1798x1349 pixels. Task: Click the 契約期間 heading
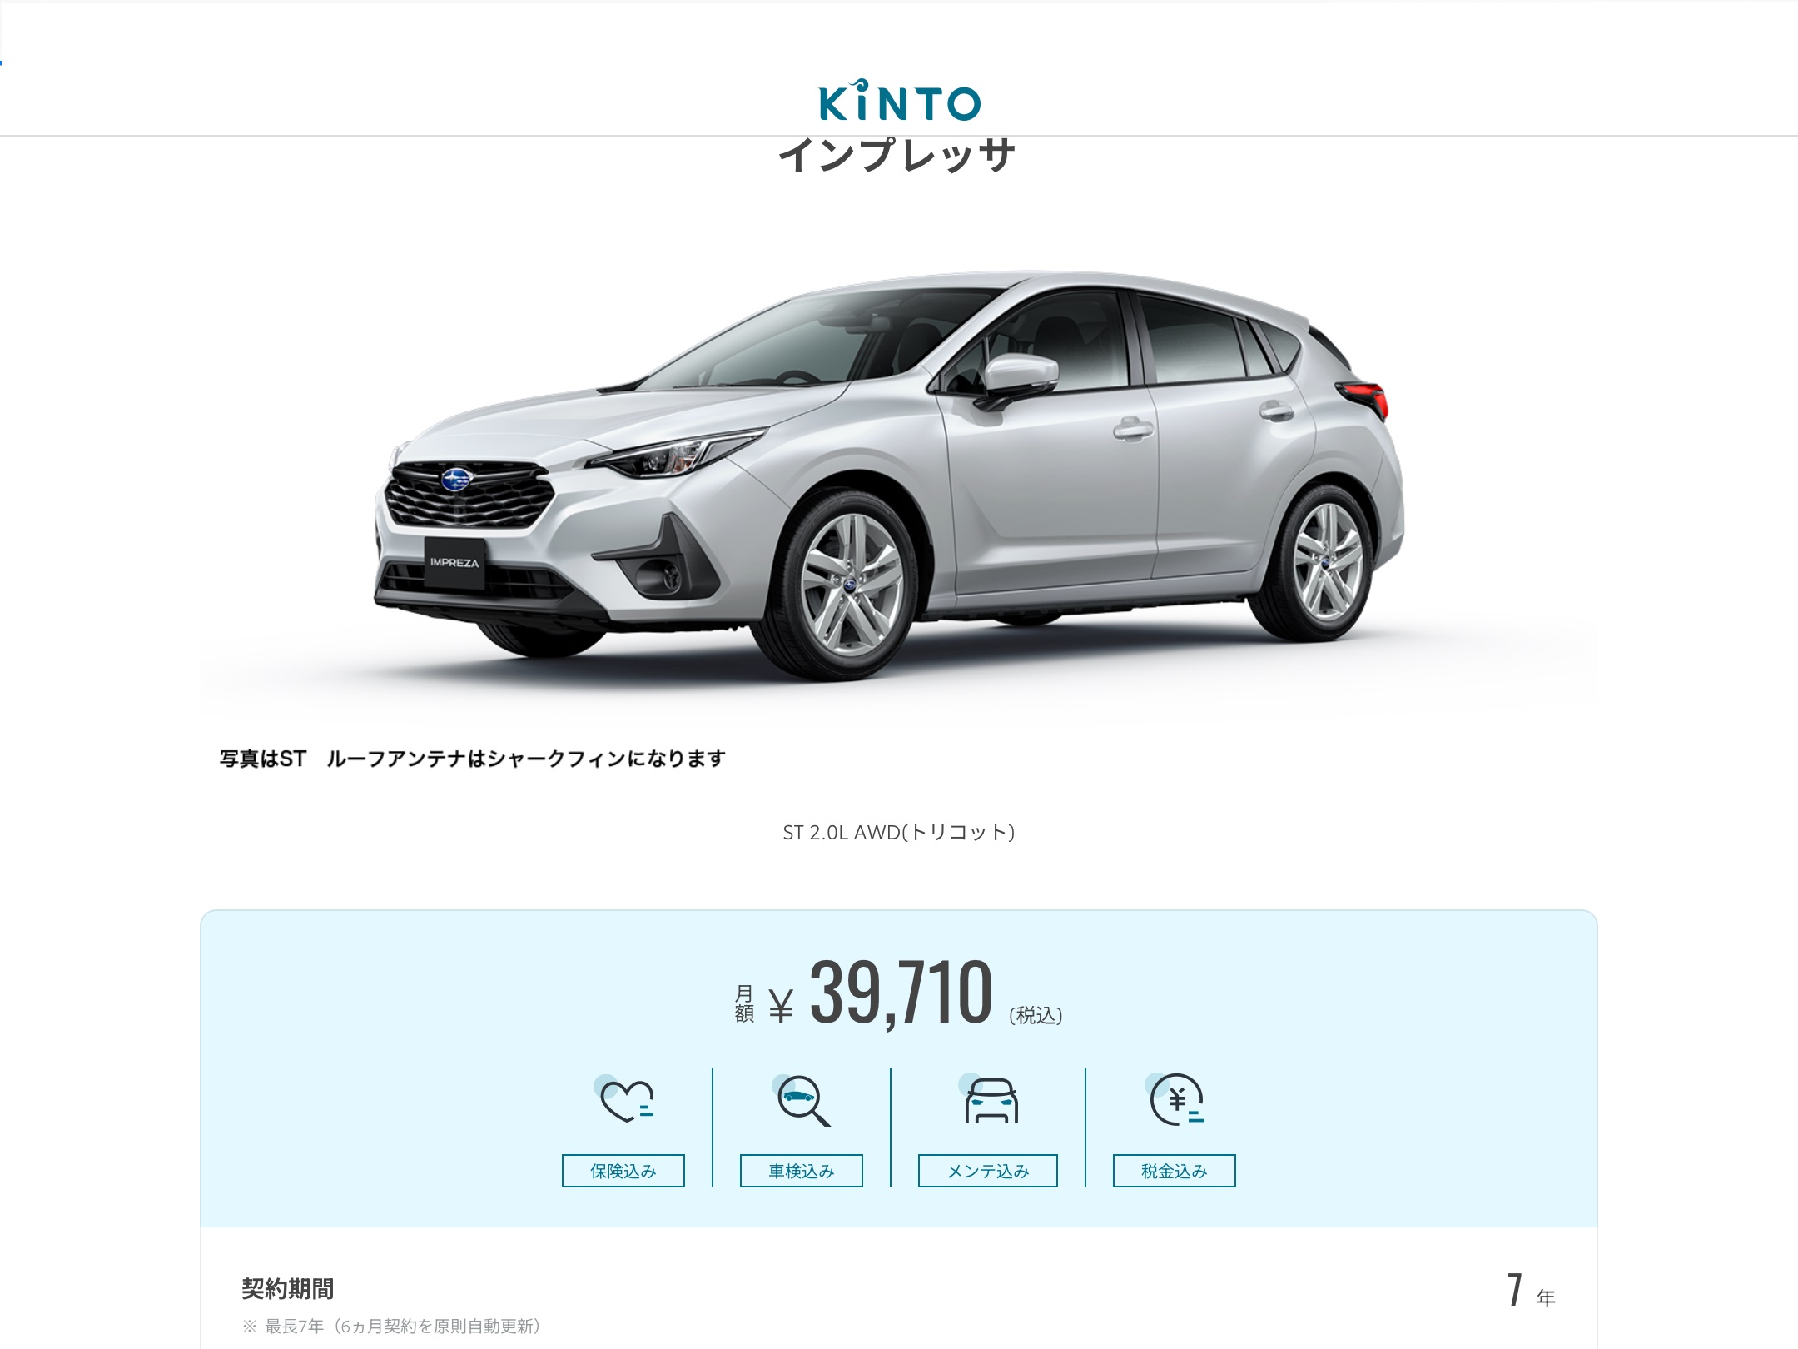coord(288,1289)
